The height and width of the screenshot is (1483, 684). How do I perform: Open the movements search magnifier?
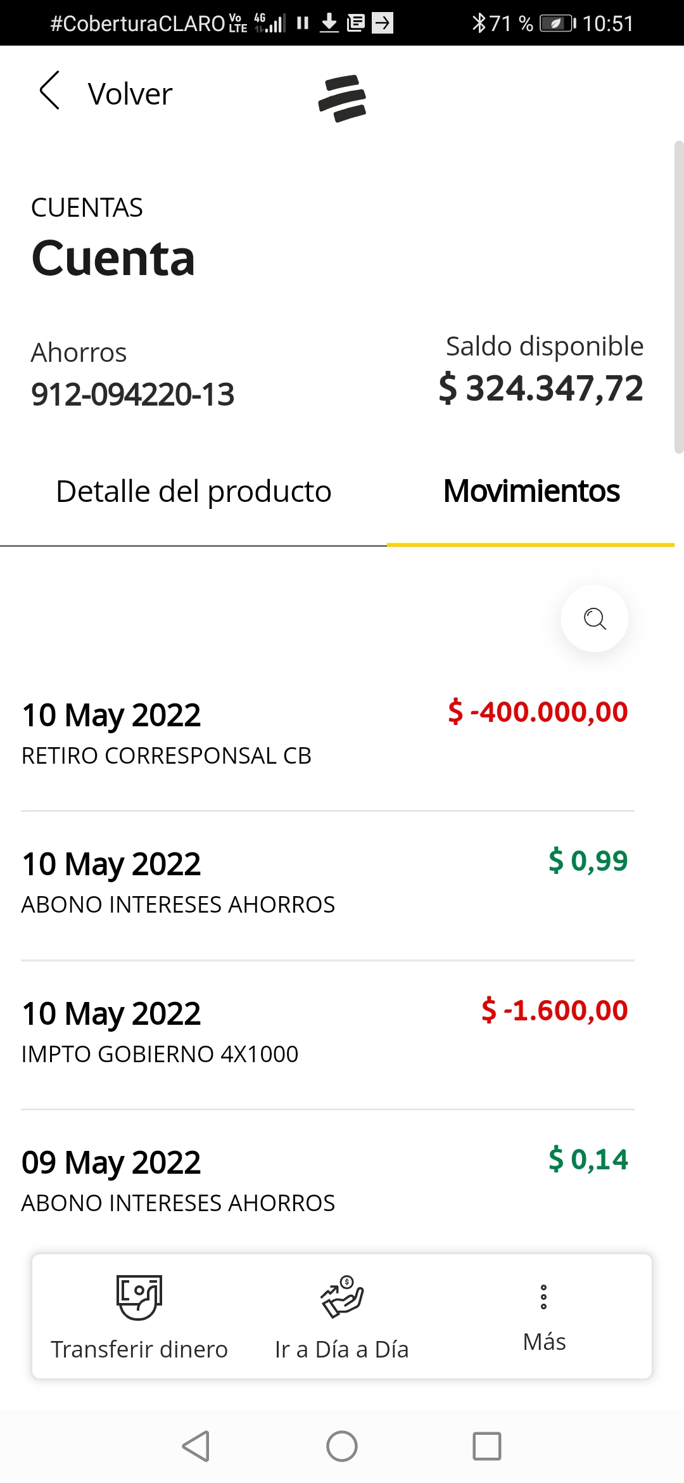coord(594,619)
